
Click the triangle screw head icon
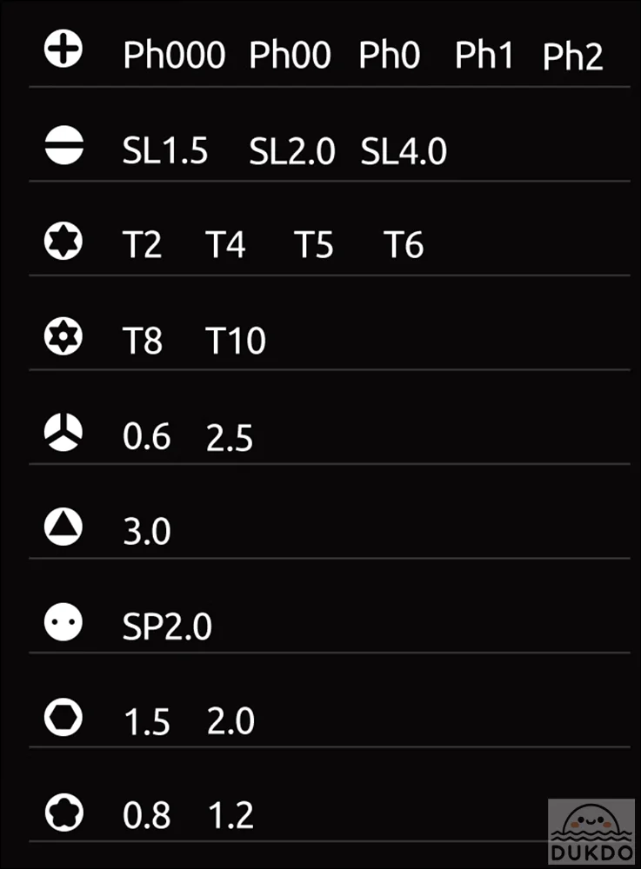[x=63, y=527]
